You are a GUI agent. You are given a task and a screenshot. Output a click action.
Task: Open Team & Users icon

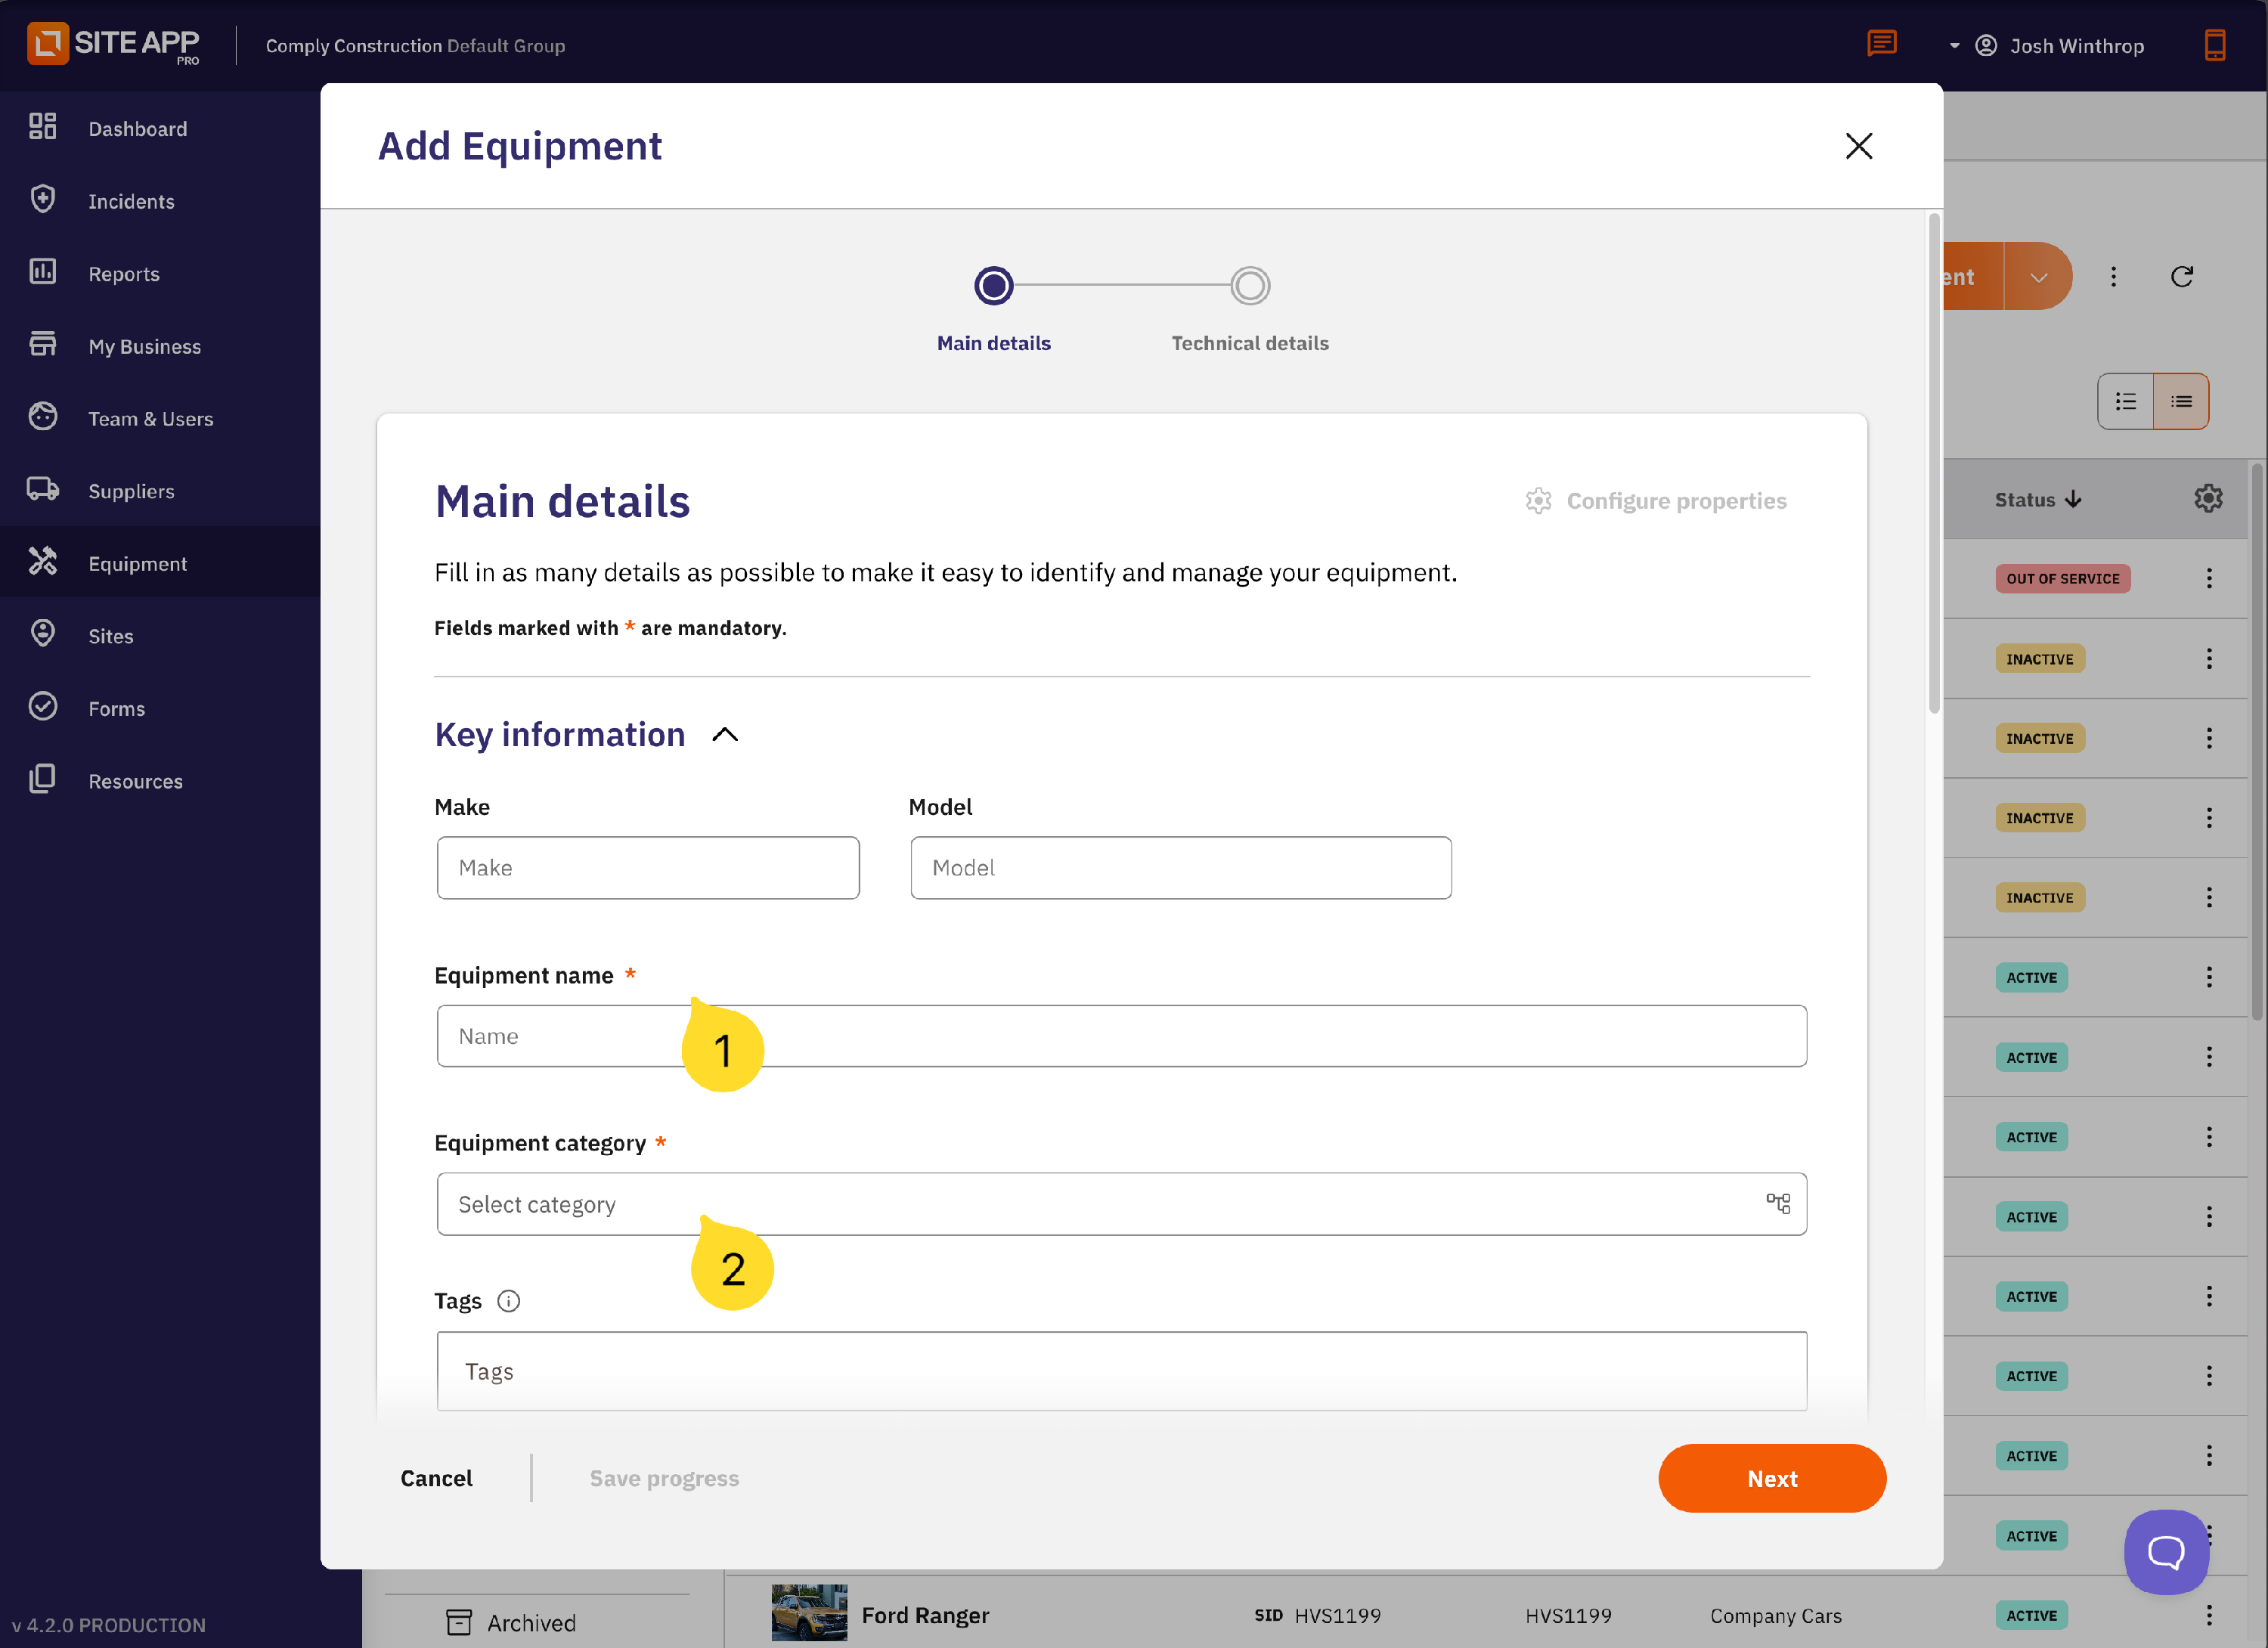point(42,416)
